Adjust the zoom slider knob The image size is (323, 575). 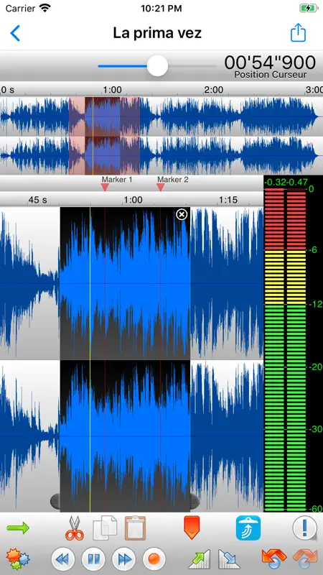click(157, 66)
